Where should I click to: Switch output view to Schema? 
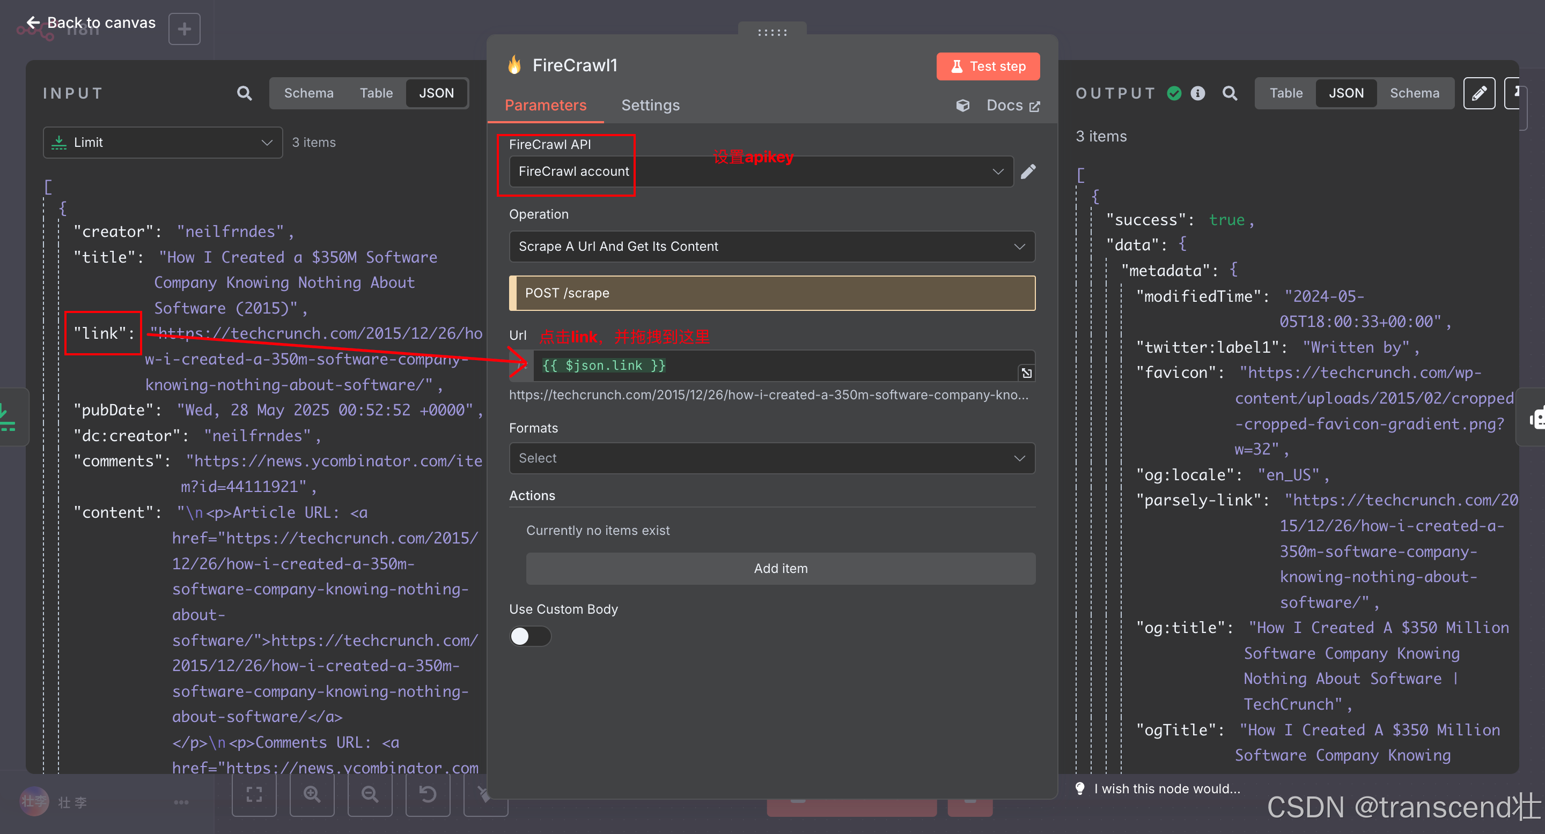(1414, 93)
